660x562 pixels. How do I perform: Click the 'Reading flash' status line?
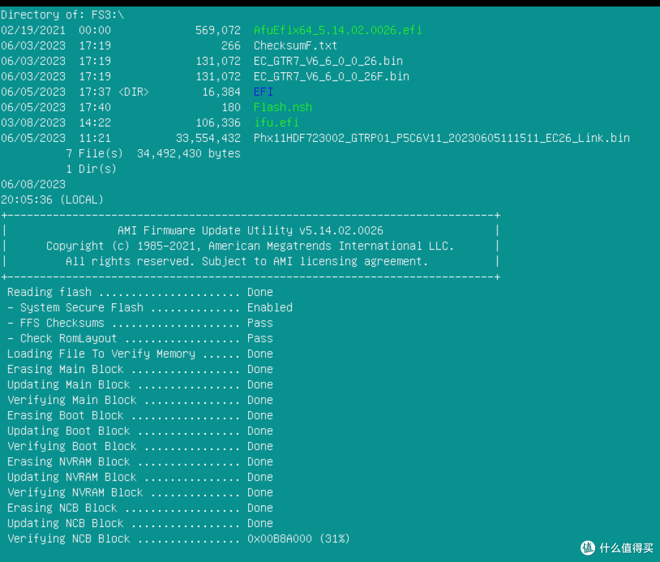click(140, 292)
